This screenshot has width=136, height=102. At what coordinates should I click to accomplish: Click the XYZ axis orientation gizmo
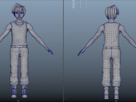click(65, 99)
